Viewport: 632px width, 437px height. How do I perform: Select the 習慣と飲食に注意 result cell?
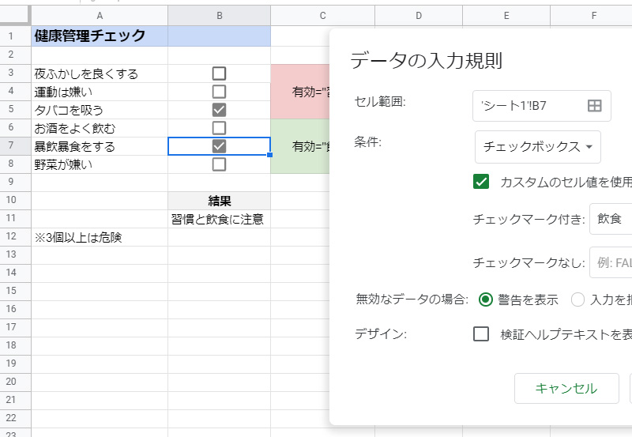(x=220, y=219)
